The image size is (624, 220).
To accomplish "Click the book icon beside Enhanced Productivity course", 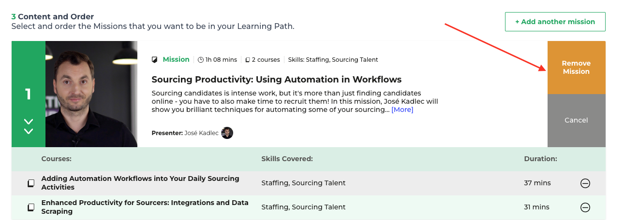I will pyautogui.click(x=31, y=207).
